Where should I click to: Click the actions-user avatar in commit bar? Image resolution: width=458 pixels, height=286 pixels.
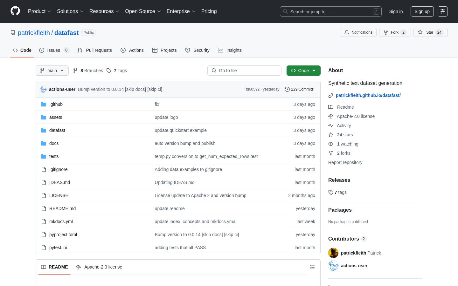coord(43,89)
